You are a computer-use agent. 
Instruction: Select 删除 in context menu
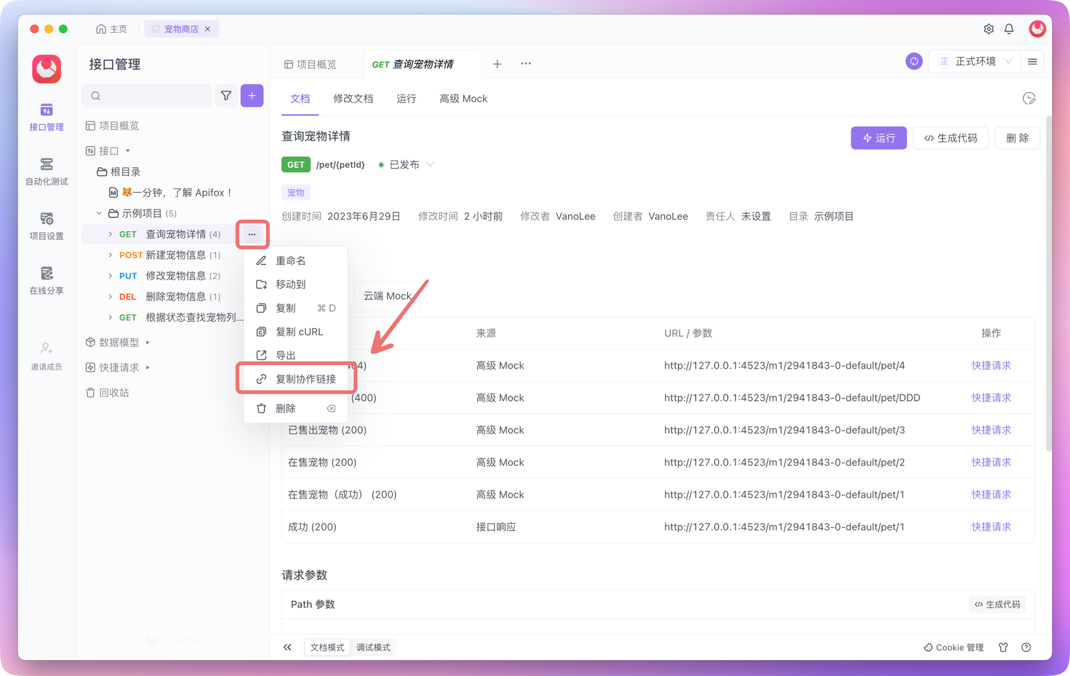[x=296, y=408]
